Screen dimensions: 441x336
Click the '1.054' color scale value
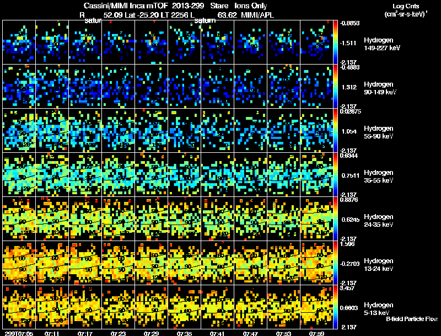pyautogui.click(x=349, y=131)
